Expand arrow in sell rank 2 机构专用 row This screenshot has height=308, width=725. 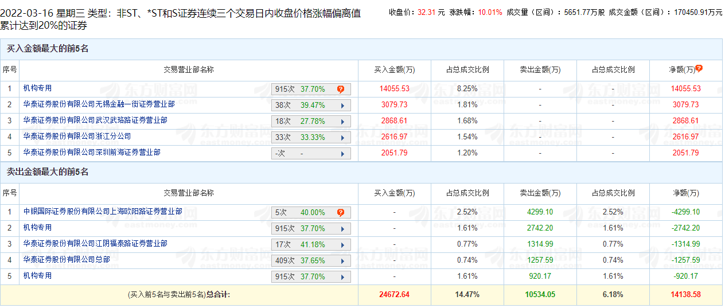342,229
